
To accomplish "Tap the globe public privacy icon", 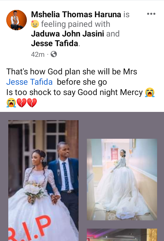I will (54, 54).
